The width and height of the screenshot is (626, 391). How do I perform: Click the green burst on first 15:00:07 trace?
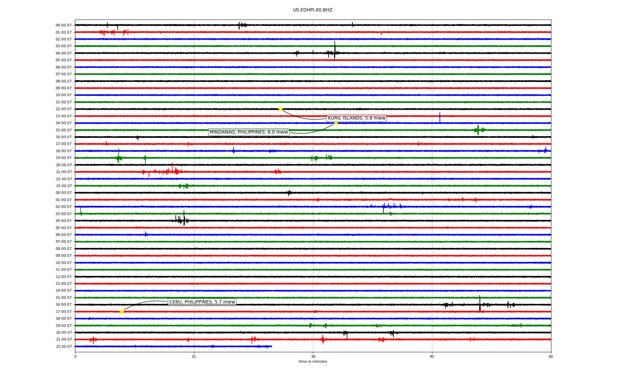478,130
